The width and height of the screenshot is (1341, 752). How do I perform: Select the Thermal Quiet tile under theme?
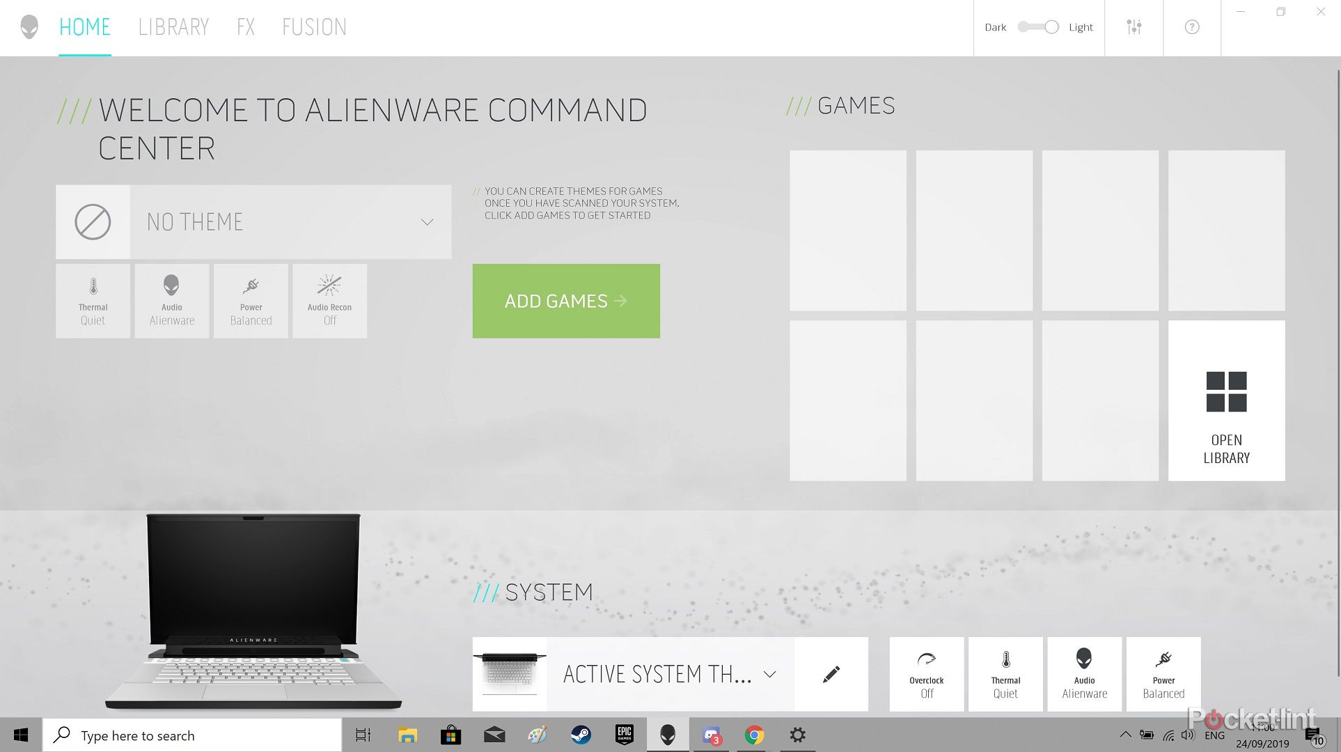pyautogui.click(x=93, y=301)
